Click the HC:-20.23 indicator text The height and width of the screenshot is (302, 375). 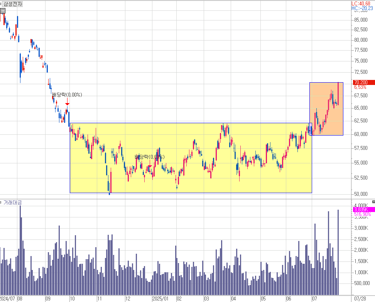coord(363,8)
